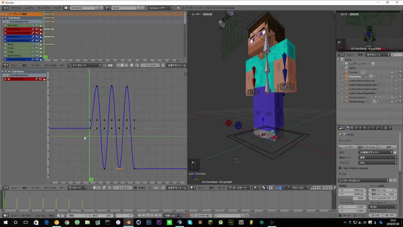The width and height of the screenshot is (403, 227).
Task: Click wrench modifier icon on Body.001 channel
Action: click(33, 25)
